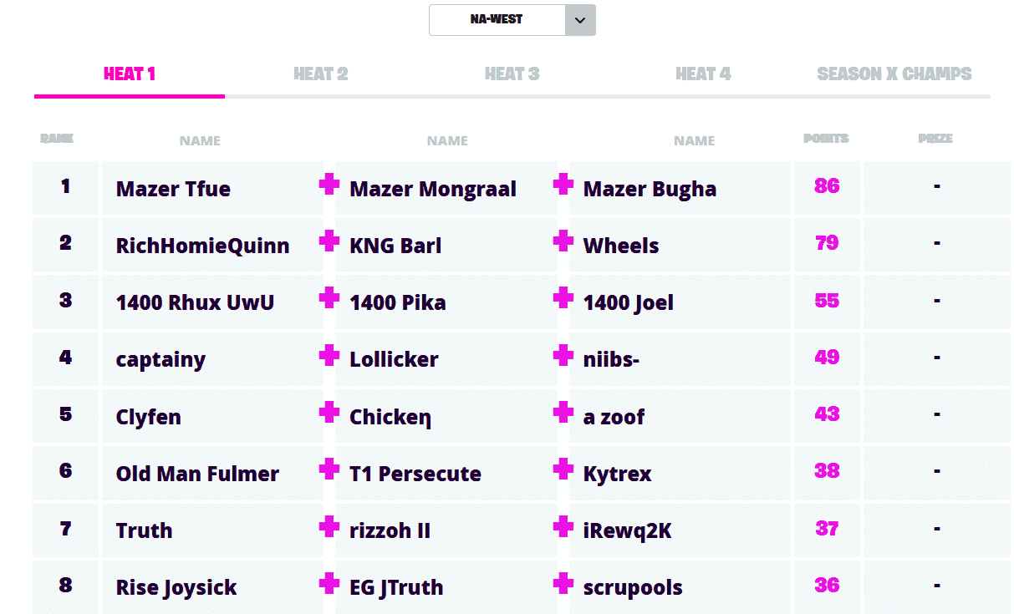Image resolution: width=1014 pixels, height=614 pixels.
Task: Click the POINTS column header
Action: click(826, 139)
